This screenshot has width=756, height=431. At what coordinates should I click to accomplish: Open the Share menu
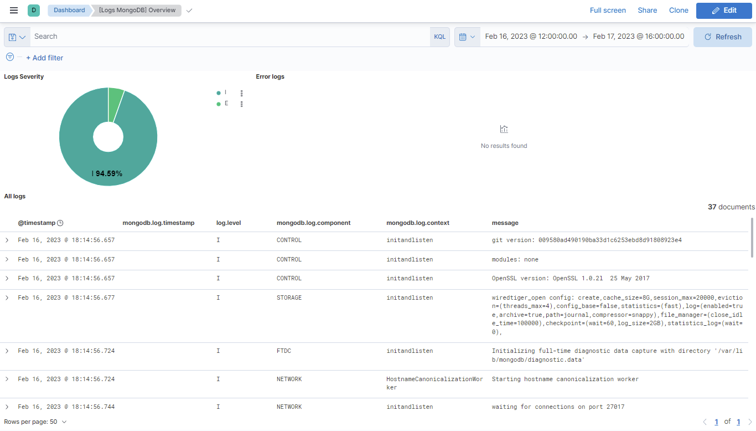click(x=648, y=11)
